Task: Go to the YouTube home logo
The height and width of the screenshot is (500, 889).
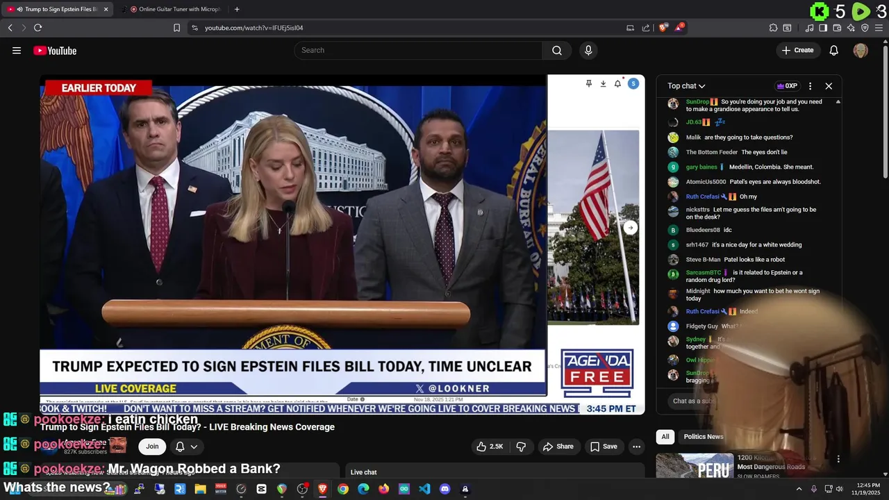Action: 55,51
